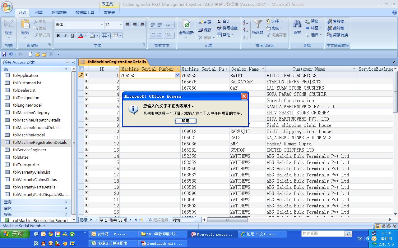
Task: Click the Refresh All (全部刷新) icon
Action: pyautogui.click(x=186, y=24)
